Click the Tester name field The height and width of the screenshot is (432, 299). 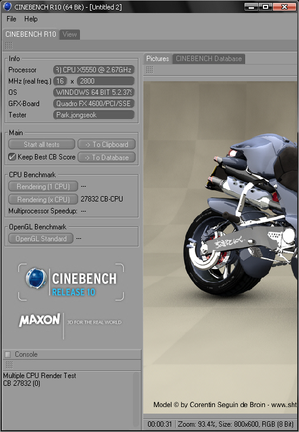pos(94,115)
